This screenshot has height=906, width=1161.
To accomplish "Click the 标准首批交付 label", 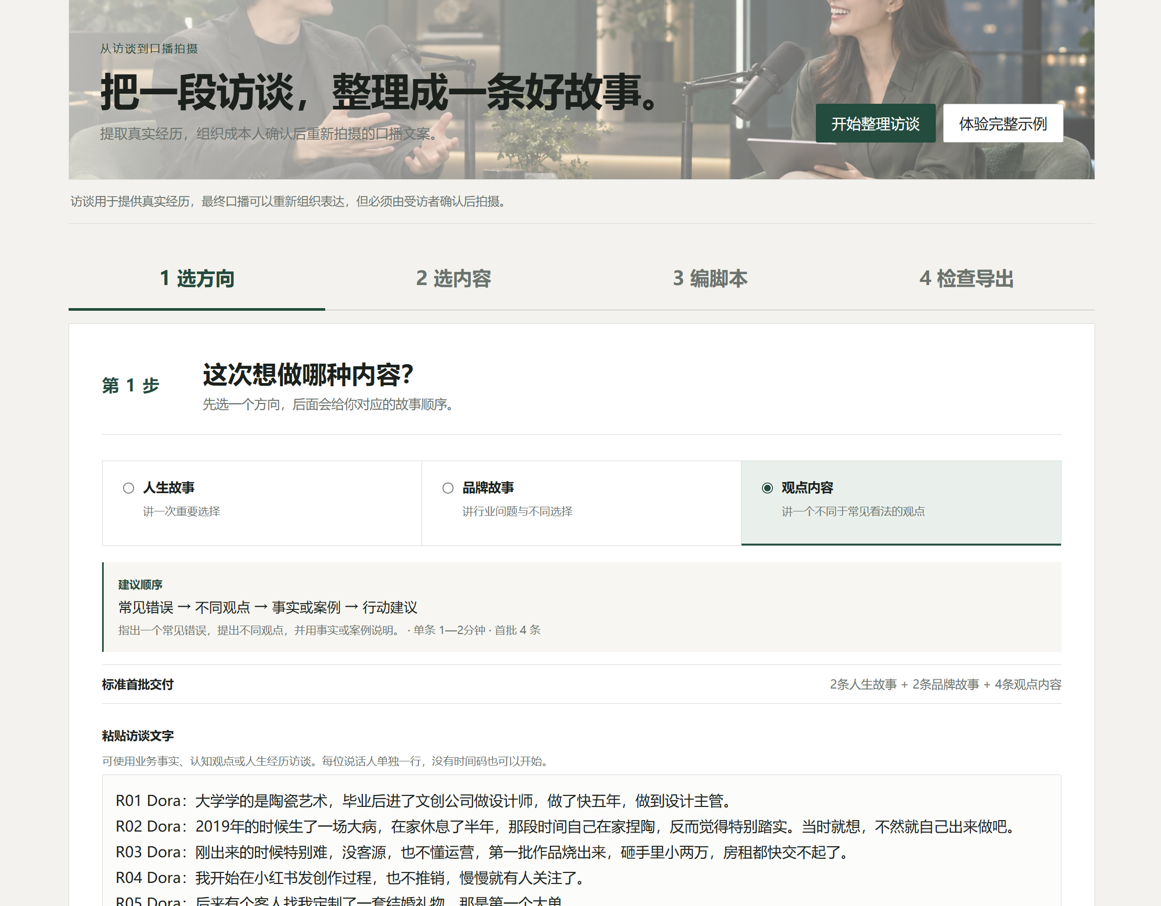I will pos(138,684).
